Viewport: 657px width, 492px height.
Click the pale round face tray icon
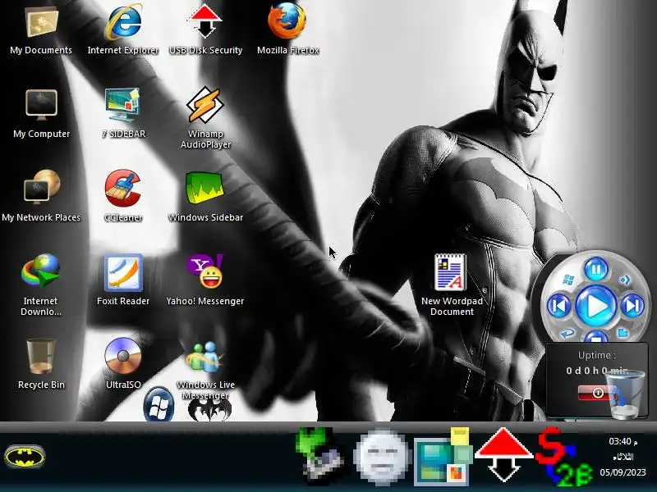[380, 458]
